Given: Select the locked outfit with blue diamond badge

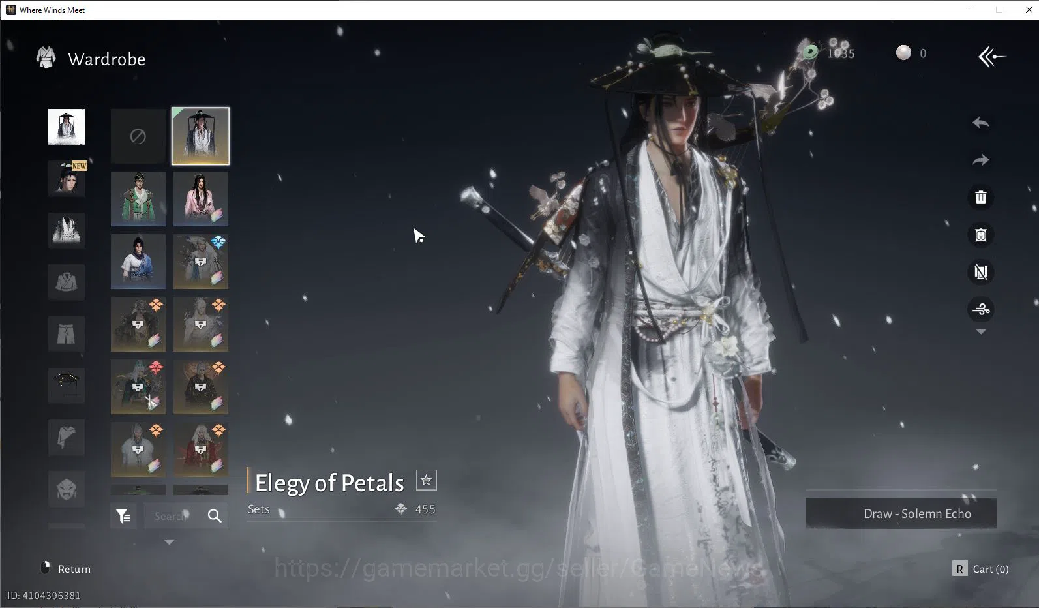Looking at the screenshot, I should pos(201,262).
